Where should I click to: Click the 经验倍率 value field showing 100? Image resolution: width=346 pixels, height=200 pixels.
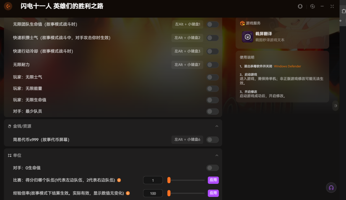pyautogui.click(x=153, y=193)
